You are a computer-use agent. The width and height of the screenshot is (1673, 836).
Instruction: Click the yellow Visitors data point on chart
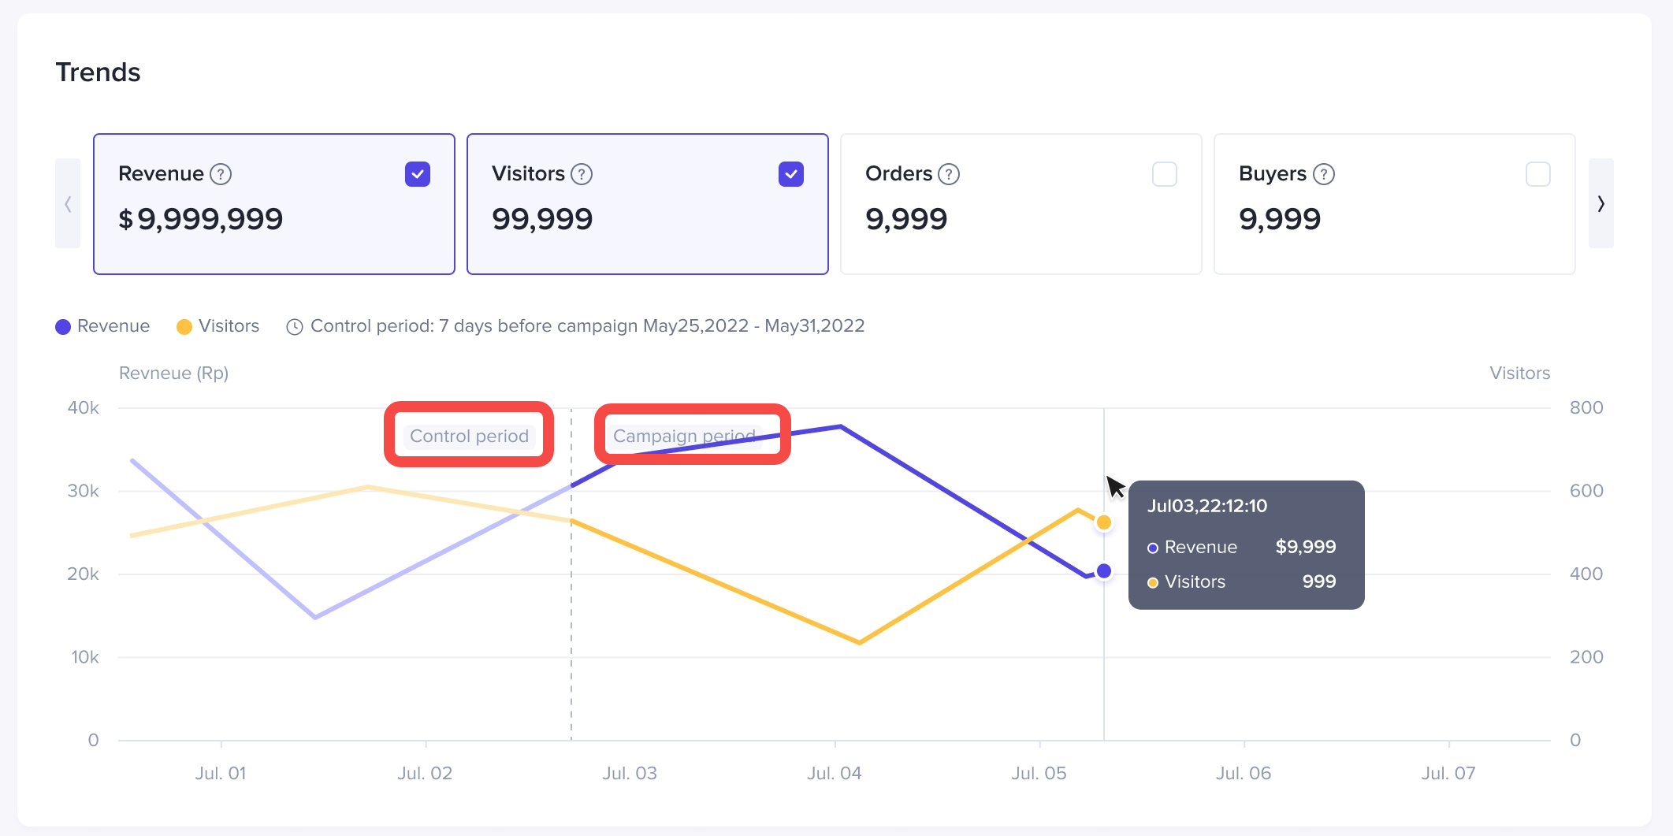click(1104, 522)
